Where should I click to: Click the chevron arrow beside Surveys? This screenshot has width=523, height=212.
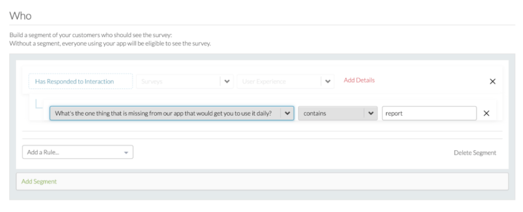[x=227, y=82]
